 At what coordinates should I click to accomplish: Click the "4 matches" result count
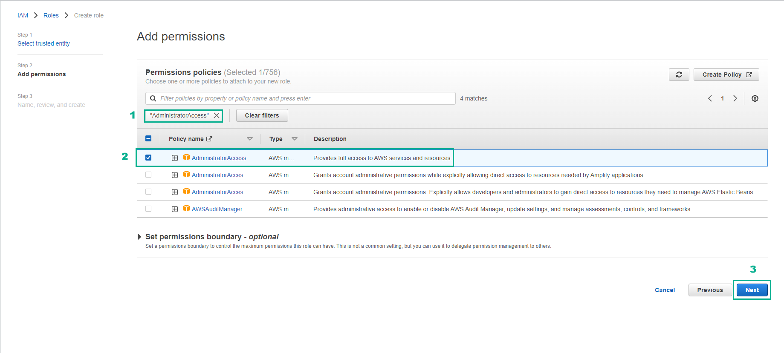[474, 98]
